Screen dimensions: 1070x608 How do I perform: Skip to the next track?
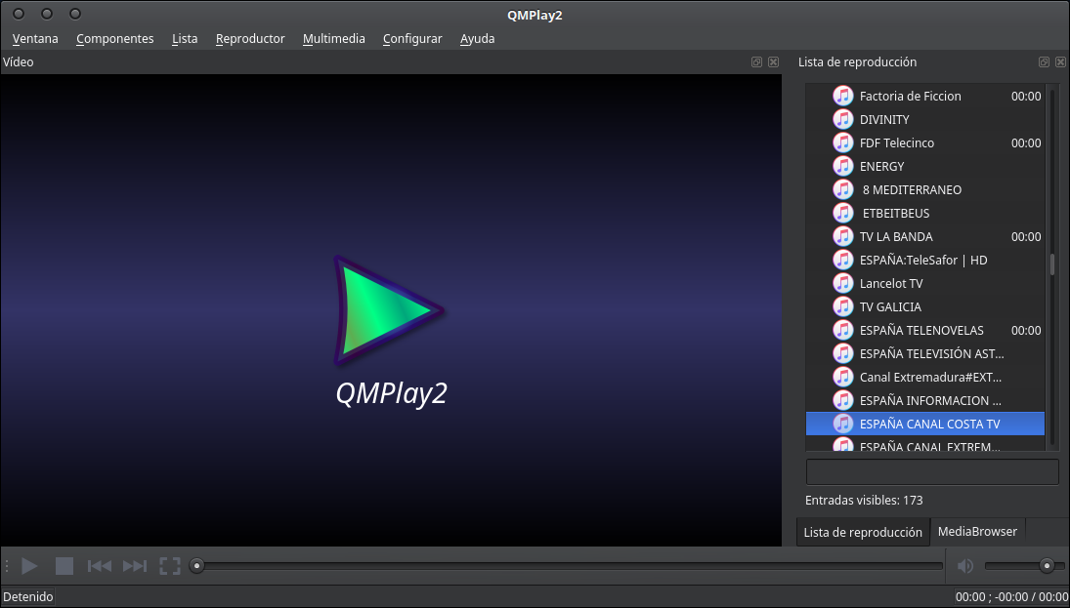(135, 566)
